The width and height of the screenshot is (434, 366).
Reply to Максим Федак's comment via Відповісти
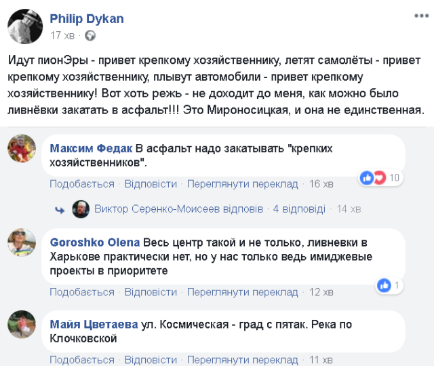(151, 184)
